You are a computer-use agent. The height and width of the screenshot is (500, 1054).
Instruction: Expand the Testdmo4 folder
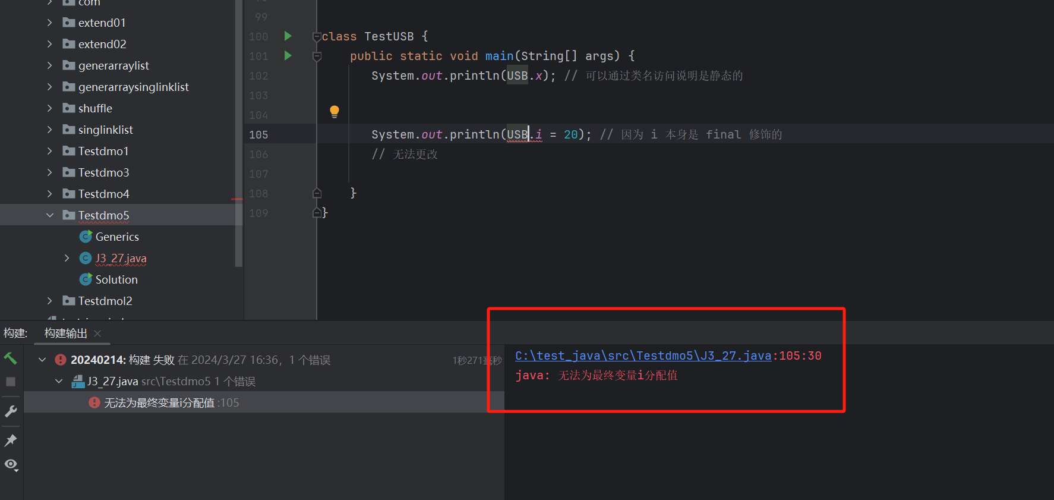50,194
